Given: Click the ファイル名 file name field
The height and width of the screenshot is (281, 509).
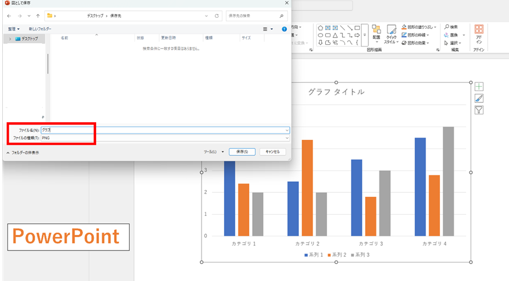Looking at the screenshot, I should point(161,130).
